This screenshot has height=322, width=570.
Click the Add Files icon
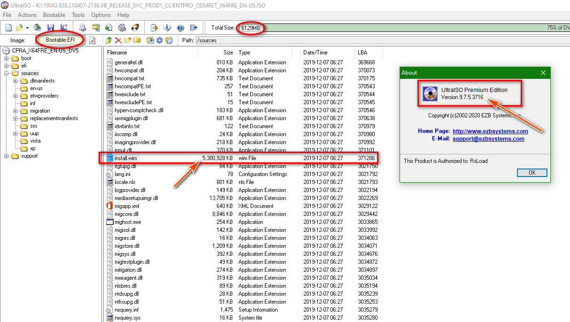point(151,40)
